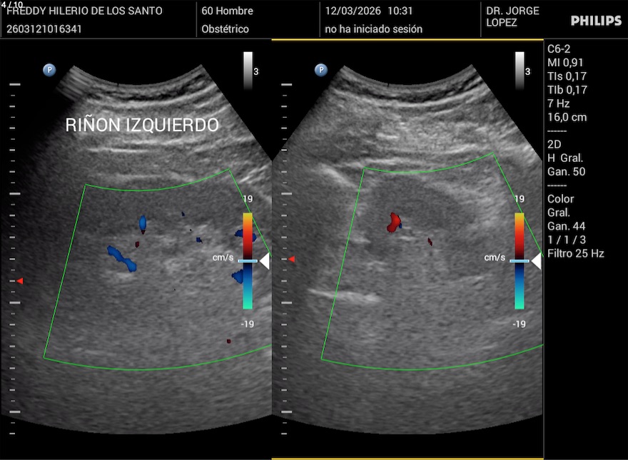Click the left color Doppler velocity scale bar
Viewport: 628px width, 460px height.
[x=247, y=260]
